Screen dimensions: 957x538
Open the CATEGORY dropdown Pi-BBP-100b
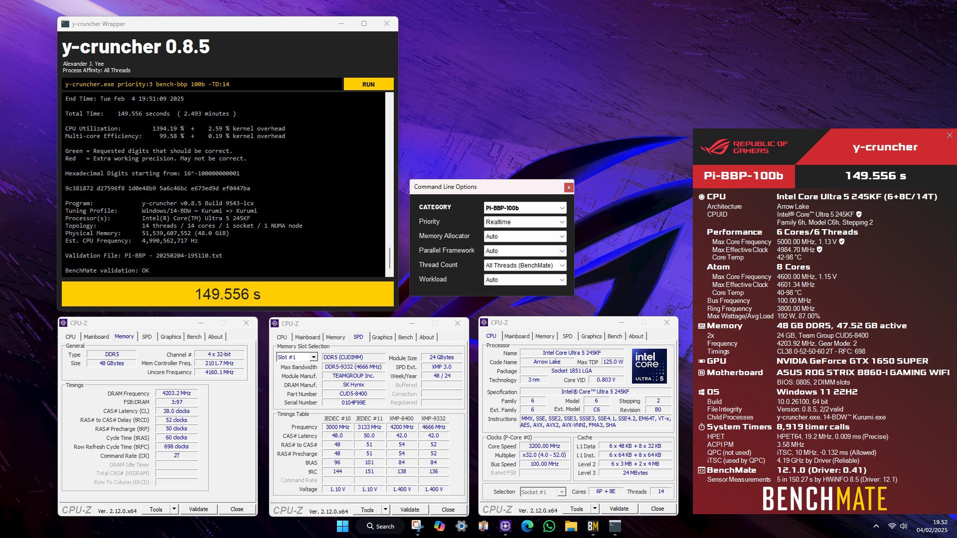pos(525,208)
